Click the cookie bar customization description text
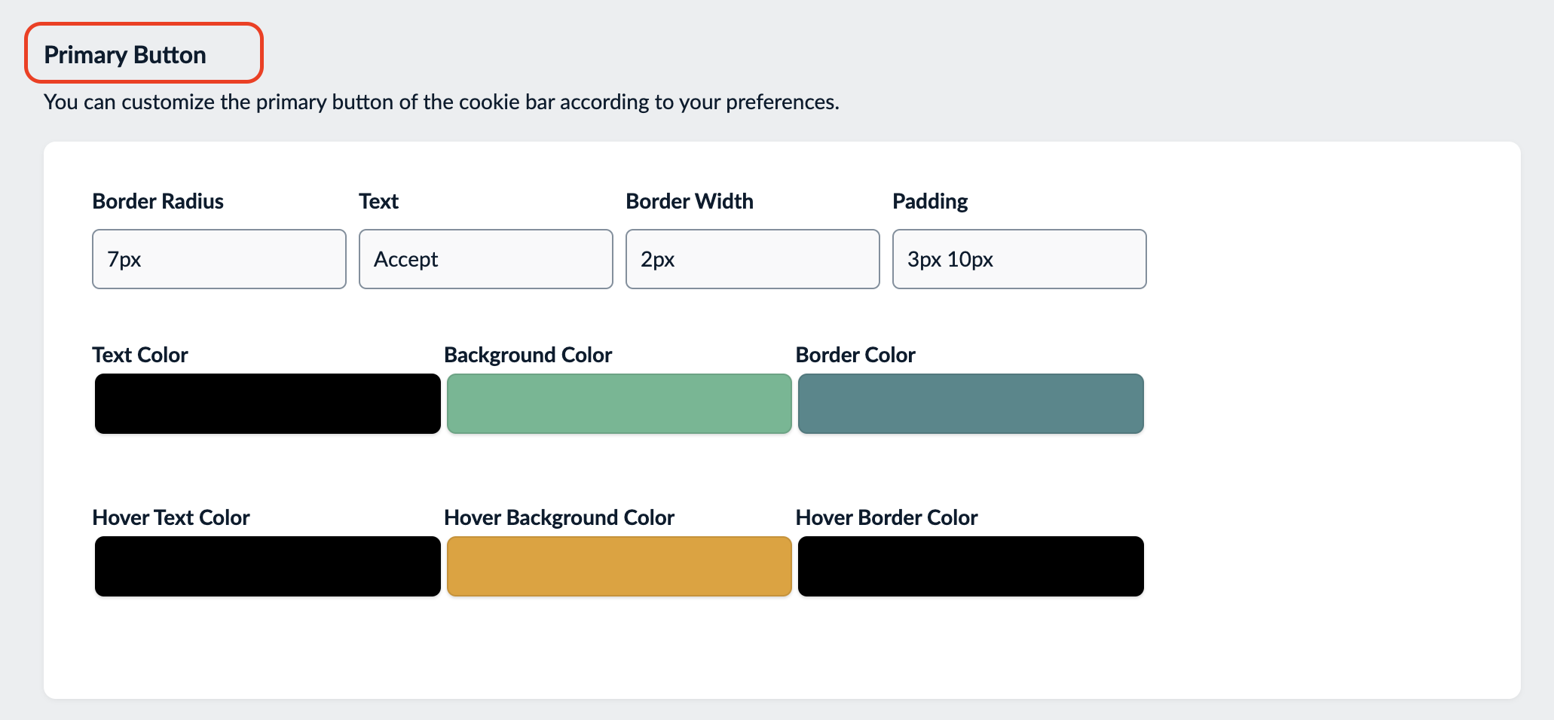The image size is (1554, 720). tap(442, 102)
